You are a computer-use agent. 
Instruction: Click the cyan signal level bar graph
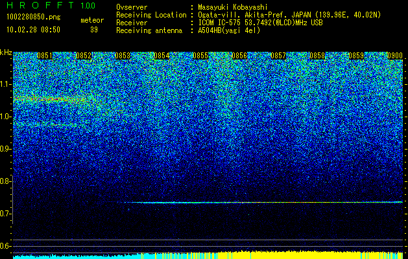(78, 256)
